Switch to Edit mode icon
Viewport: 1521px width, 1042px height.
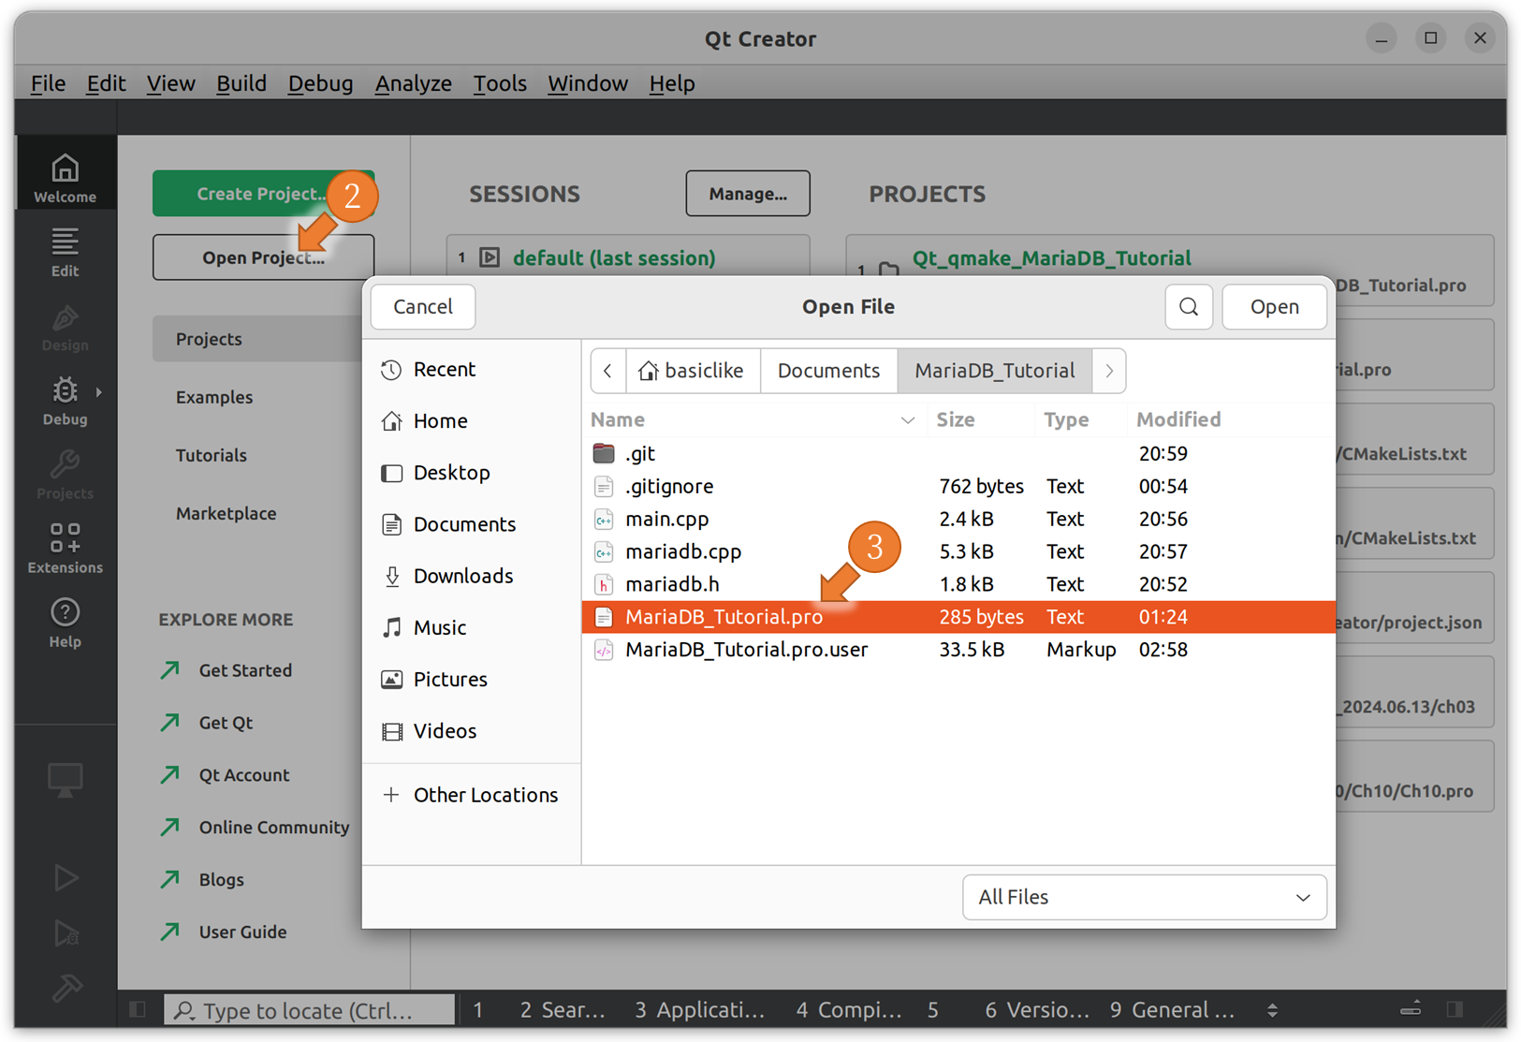(65, 251)
